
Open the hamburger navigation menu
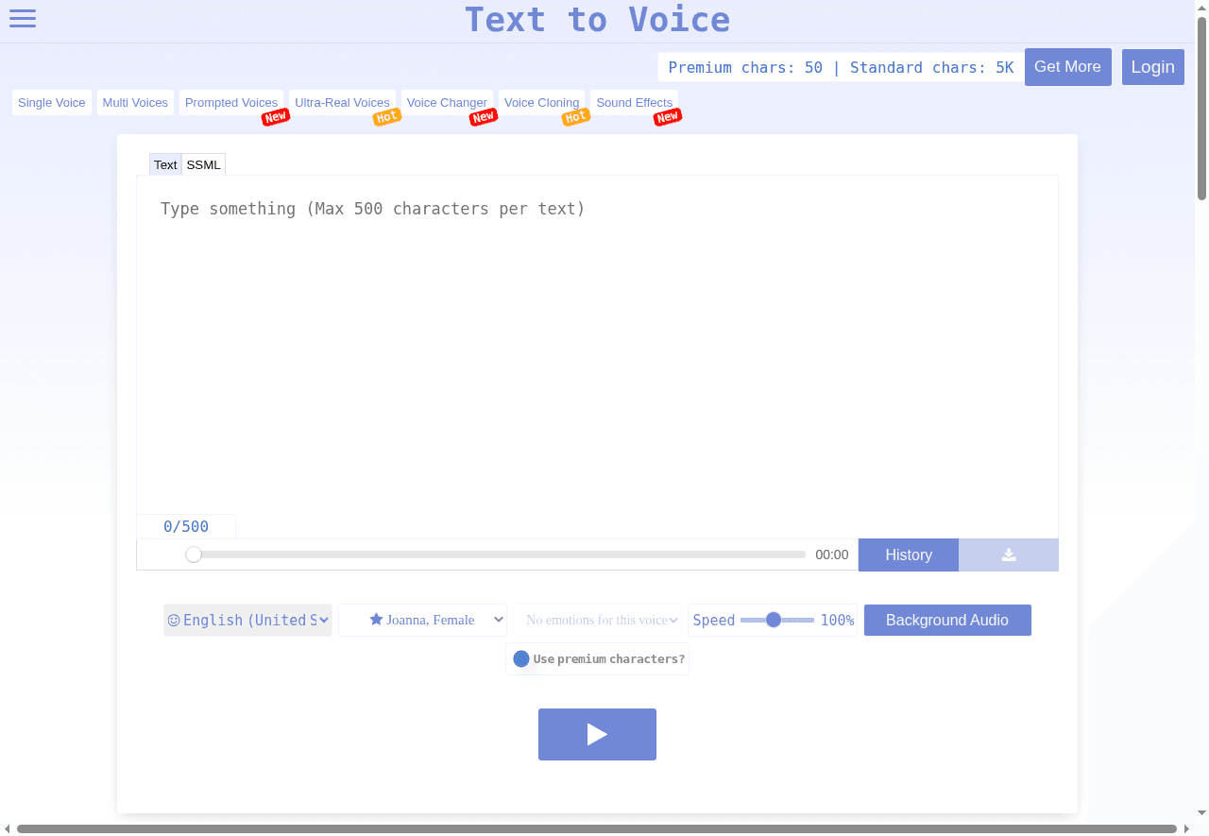coord(22,18)
